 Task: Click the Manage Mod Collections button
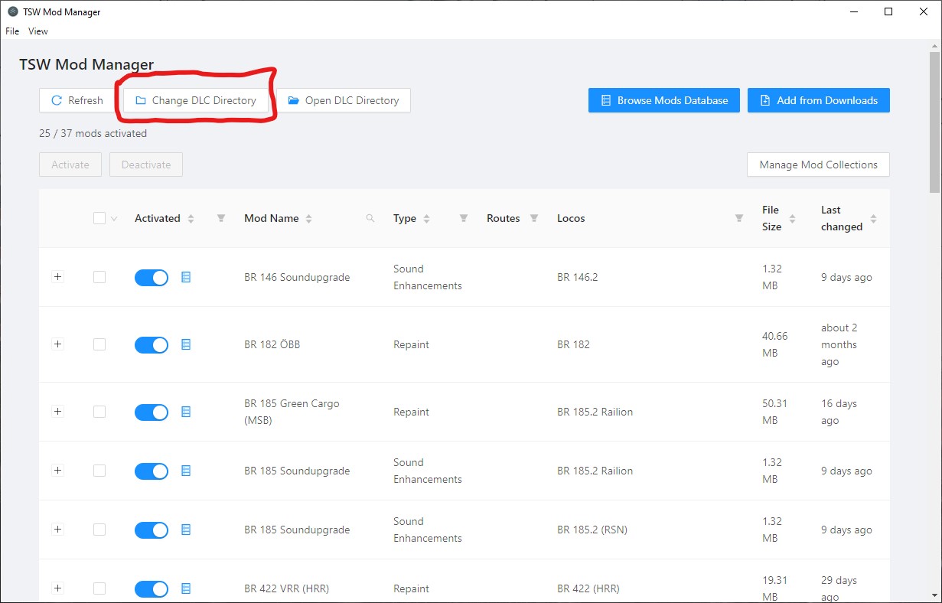click(x=818, y=165)
